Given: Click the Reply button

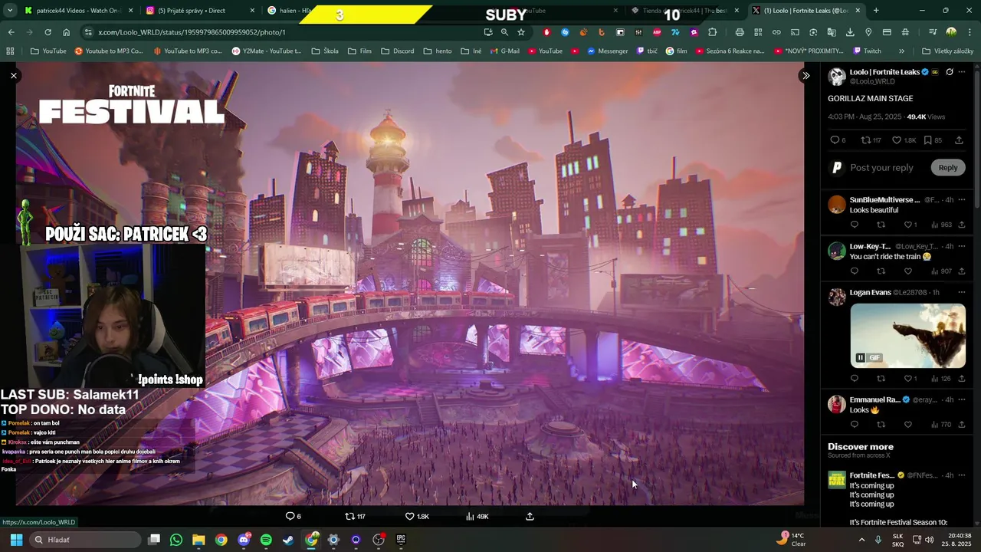Looking at the screenshot, I should point(948,167).
